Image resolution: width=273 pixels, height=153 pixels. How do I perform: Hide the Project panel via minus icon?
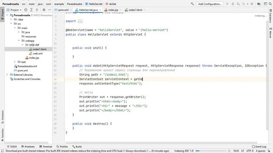click(x=49, y=10)
